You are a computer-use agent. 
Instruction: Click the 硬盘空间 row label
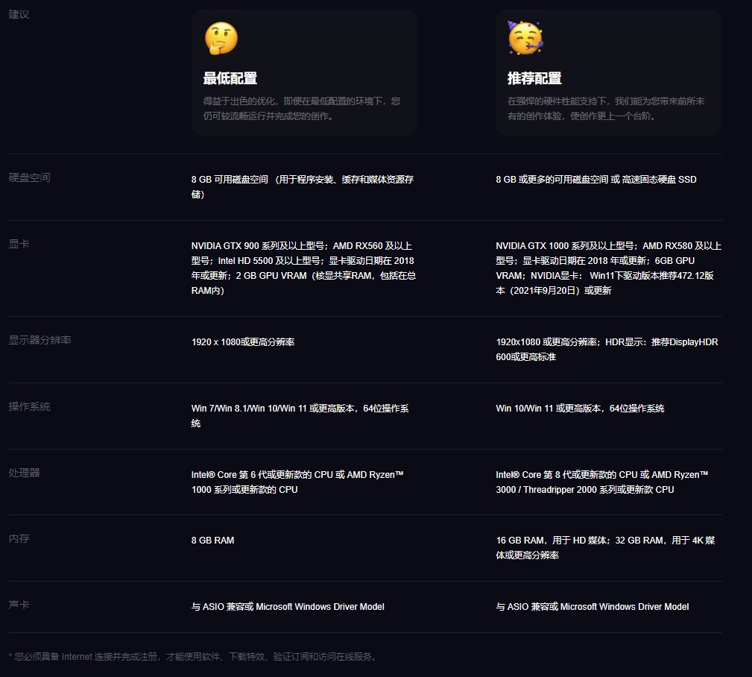pos(29,177)
